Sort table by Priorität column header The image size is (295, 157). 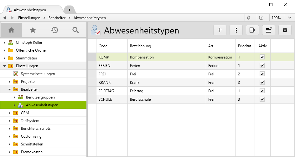(245, 46)
